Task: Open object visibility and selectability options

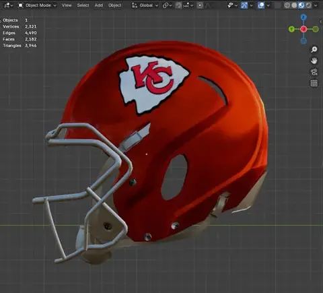Action: tap(233, 5)
